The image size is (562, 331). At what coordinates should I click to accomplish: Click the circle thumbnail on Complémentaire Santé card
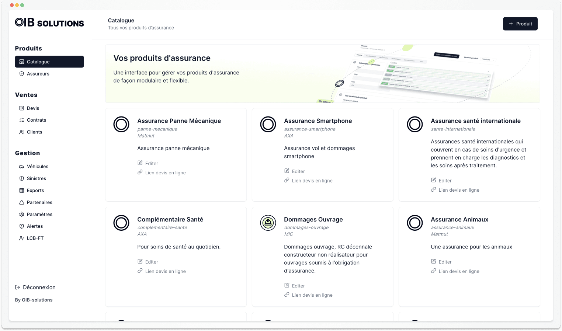[121, 223]
